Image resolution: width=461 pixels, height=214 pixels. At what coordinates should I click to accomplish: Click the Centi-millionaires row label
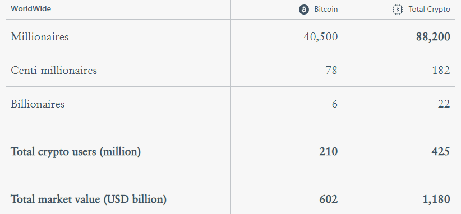click(x=54, y=71)
